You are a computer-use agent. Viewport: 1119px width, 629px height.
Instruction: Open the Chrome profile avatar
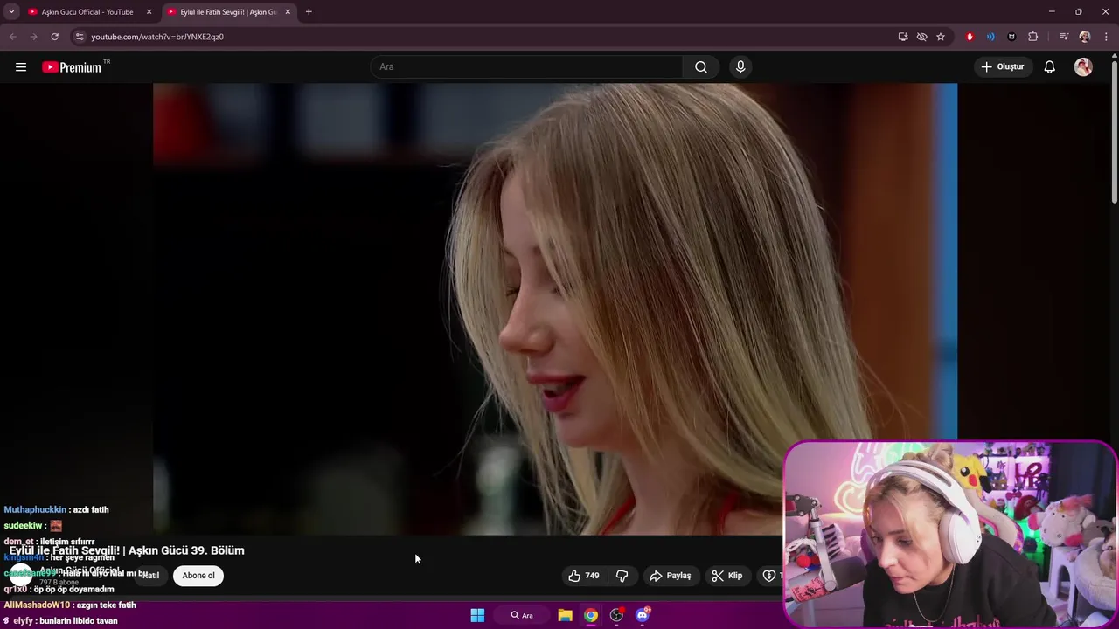[1085, 37]
